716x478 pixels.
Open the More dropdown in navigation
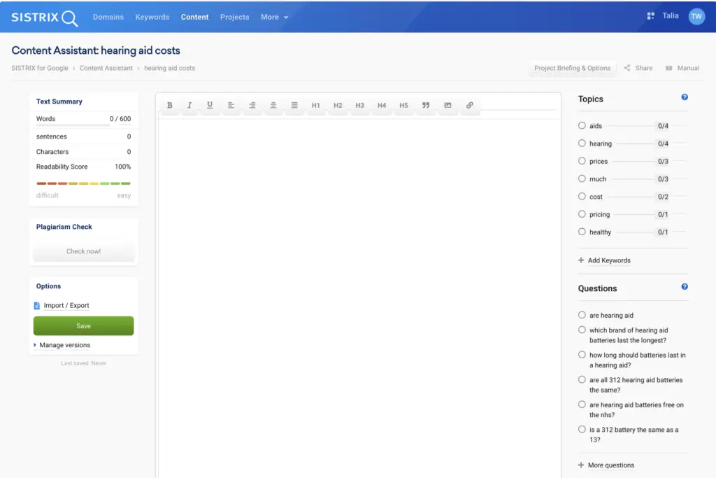tap(274, 17)
